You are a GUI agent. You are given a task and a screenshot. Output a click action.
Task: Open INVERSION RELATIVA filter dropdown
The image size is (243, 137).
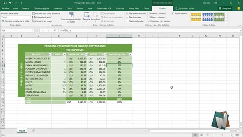pyautogui.click(x=131, y=54)
